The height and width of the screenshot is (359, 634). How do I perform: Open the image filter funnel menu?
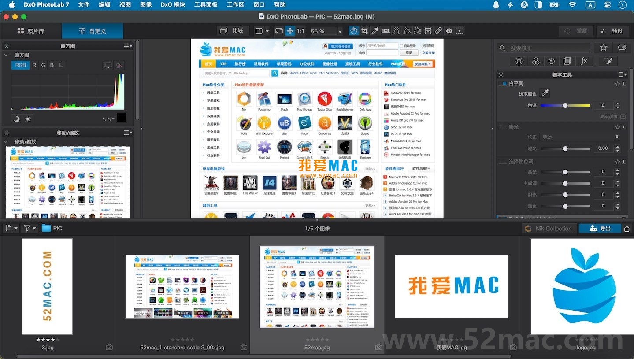click(x=29, y=228)
